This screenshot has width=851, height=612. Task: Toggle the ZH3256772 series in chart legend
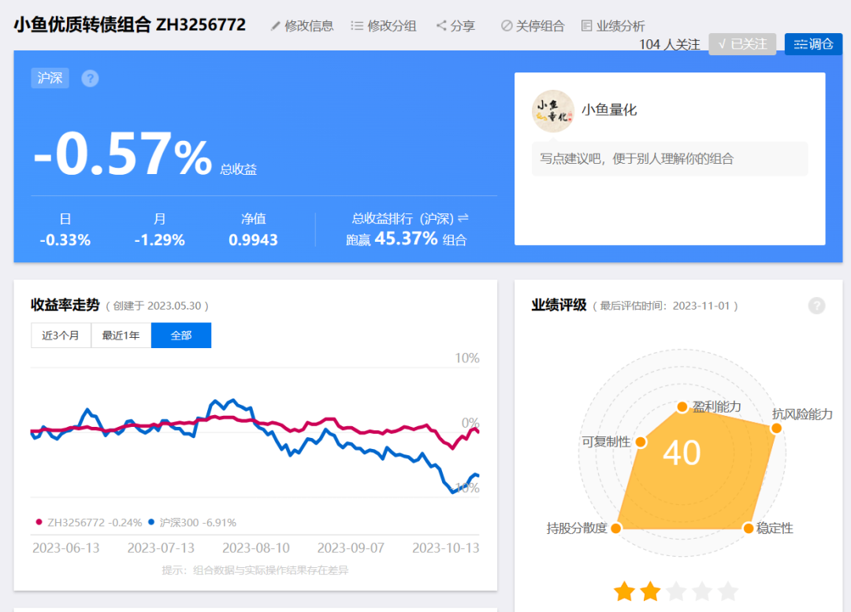[x=88, y=522]
